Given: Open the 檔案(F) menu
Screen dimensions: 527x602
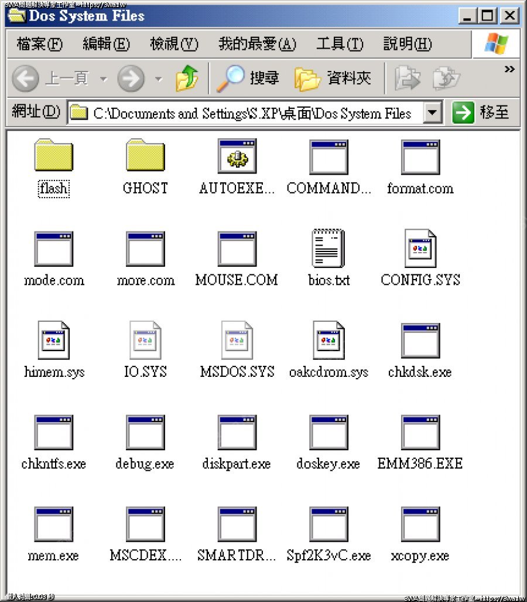Looking at the screenshot, I should coord(39,44).
